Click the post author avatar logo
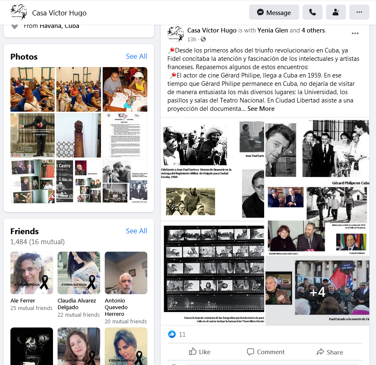This screenshot has width=376, height=365. [x=176, y=34]
